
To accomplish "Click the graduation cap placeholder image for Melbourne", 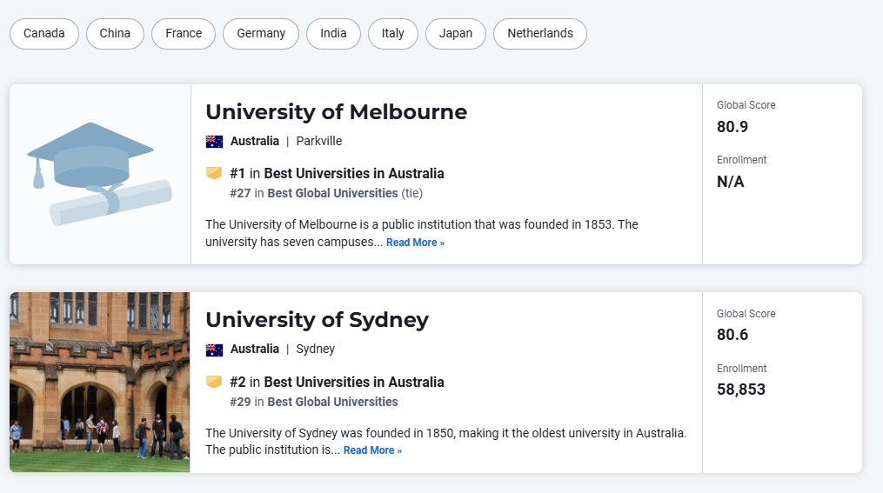I will pyautogui.click(x=100, y=174).
